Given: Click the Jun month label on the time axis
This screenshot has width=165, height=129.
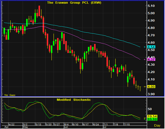Looking at the screenshot, I should point(66,127).
